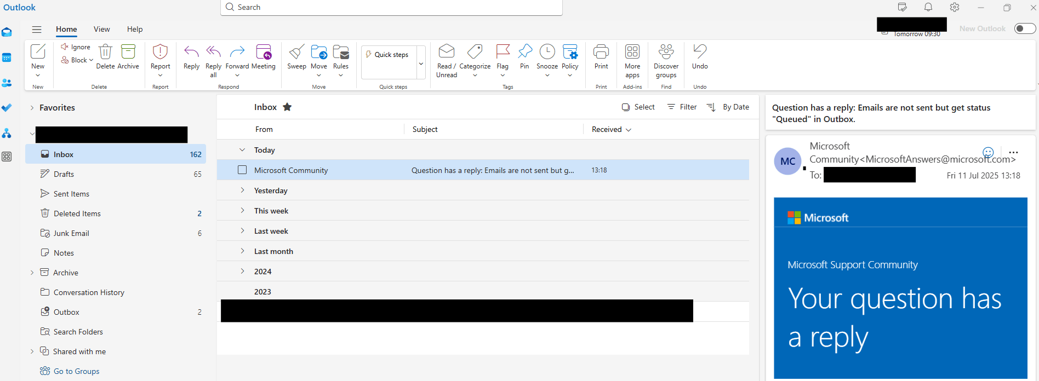Tick the Microsoft Community message checkbox

[242, 170]
